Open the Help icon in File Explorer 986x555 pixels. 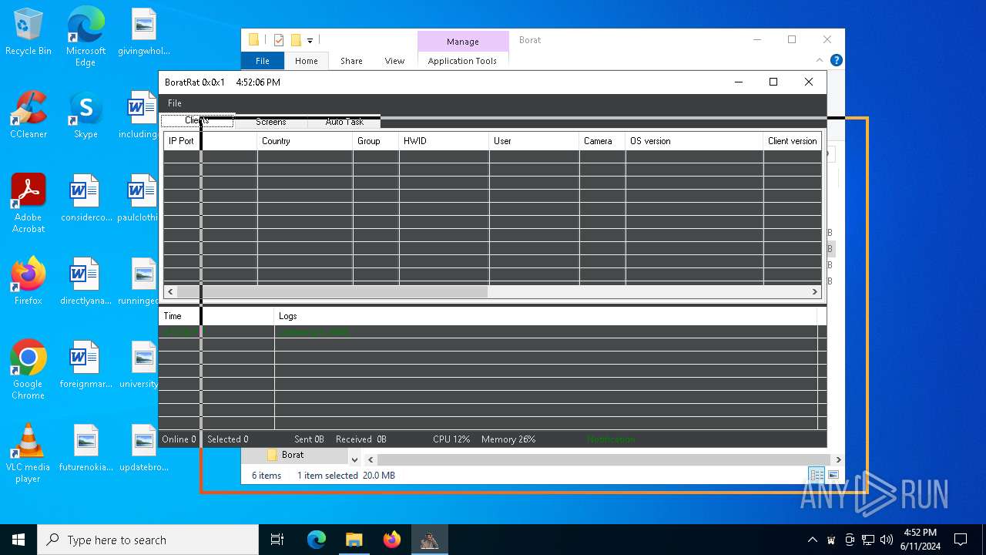pyautogui.click(x=837, y=60)
